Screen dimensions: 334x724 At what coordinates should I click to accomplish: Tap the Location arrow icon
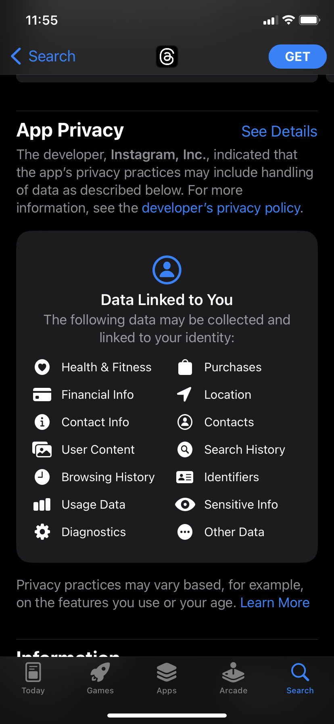click(x=185, y=394)
